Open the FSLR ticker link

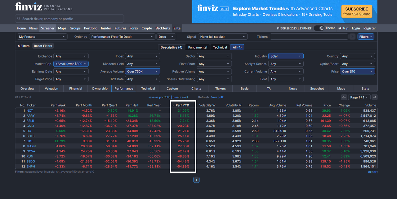pyautogui.click(x=30, y=121)
